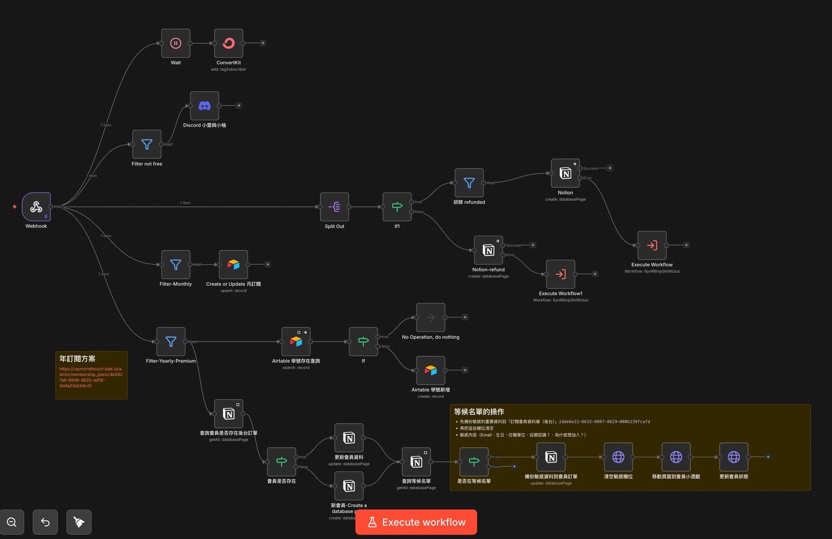The width and height of the screenshot is (832, 539).
Task: Click the undo arrow button
Action: coord(45,522)
